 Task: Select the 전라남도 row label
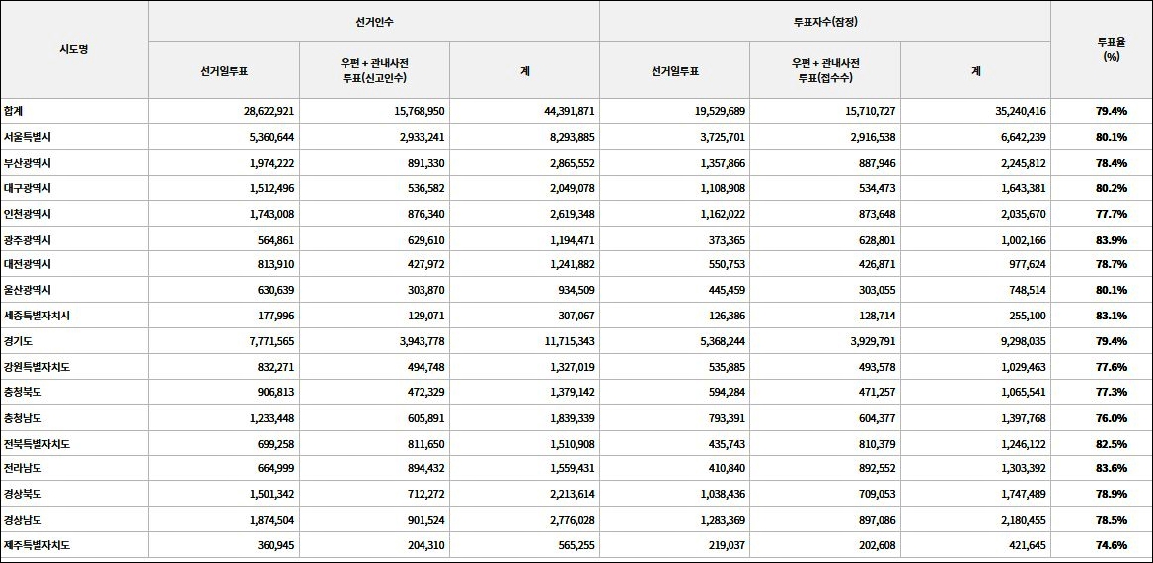(22, 469)
